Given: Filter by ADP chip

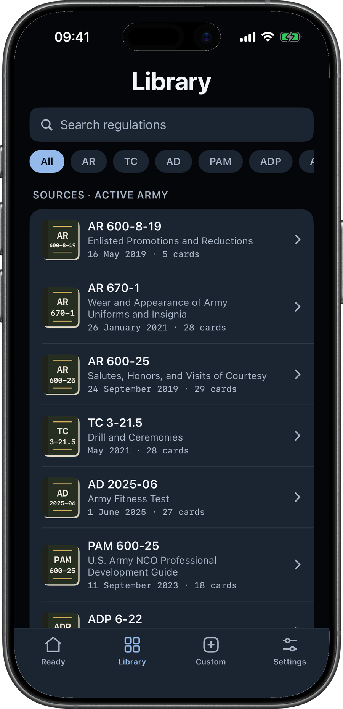Looking at the screenshot, I should click(271, 161).
